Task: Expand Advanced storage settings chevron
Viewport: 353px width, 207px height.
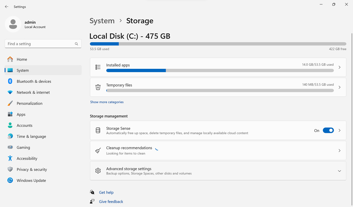Action: tap(339, 171)
